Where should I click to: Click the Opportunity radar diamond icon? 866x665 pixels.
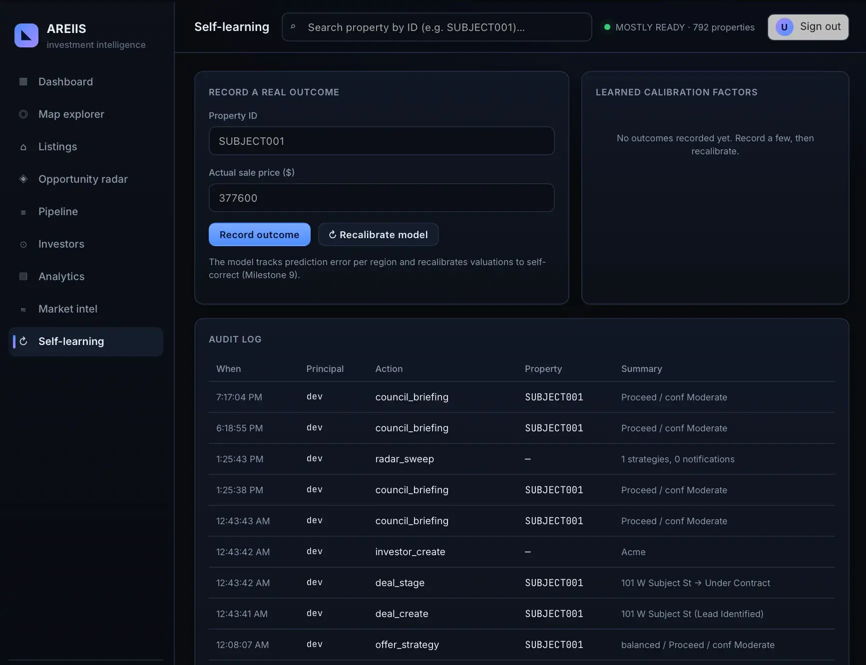[x=23, y=179]
